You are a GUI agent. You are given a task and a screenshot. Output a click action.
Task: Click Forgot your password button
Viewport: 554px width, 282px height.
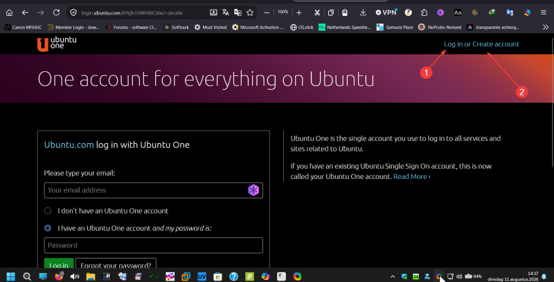(x=116, y=263)
